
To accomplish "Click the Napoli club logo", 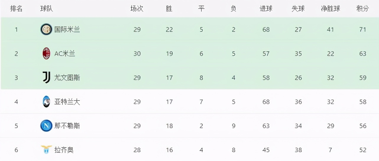I will tap(46, 126).
